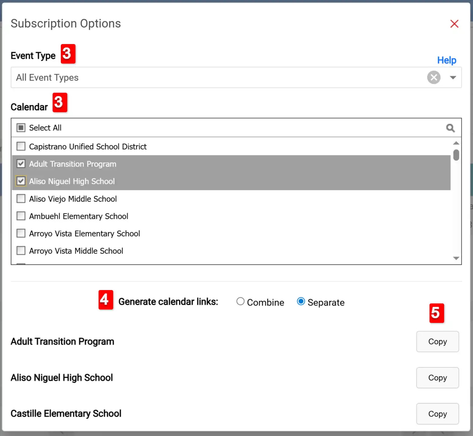Copy the Castille Elementary School calendar link
Viewport: 473px width, 436px height.
click(437, 414)
